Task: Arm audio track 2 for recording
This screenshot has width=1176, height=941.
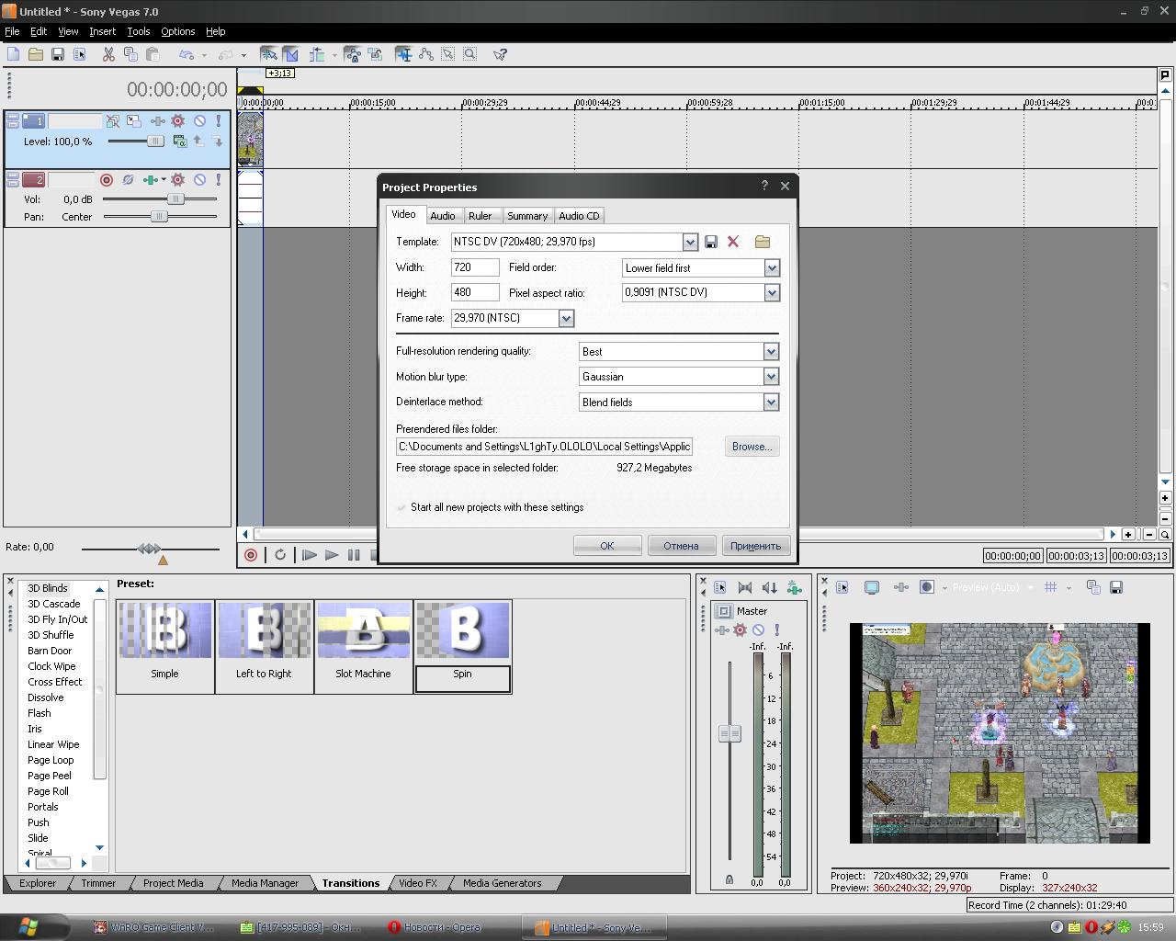Action: 106,180
